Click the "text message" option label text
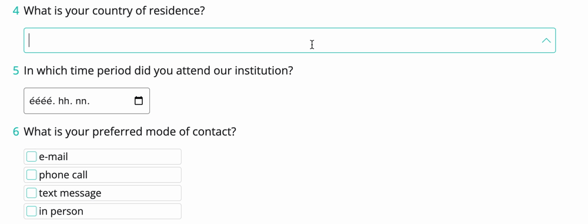 pyautogui.click(x=70, y=194)
